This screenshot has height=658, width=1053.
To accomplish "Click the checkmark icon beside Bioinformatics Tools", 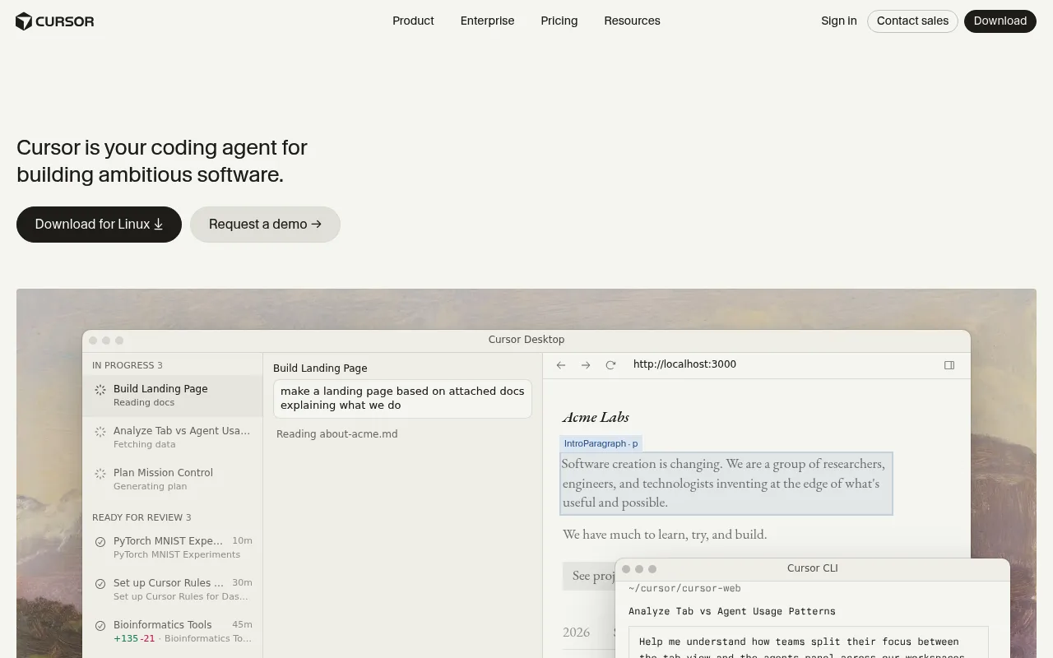I will (x=100, y=625).
